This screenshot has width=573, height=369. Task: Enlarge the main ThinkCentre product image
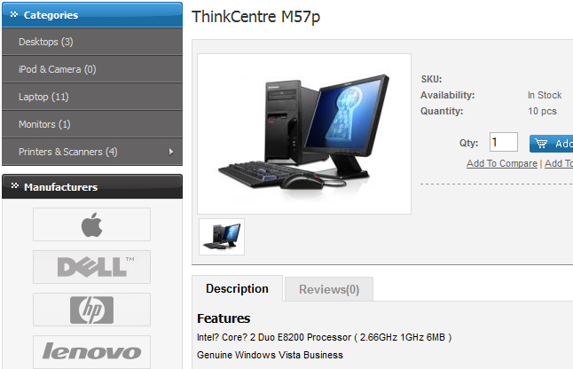(303, 134)
